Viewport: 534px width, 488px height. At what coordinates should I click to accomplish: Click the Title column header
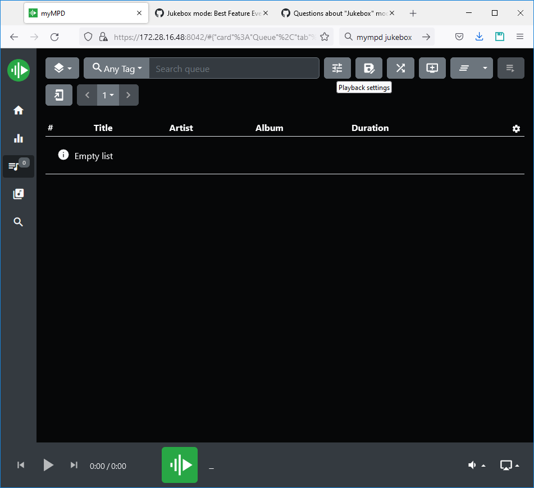(x=103, y=128)
